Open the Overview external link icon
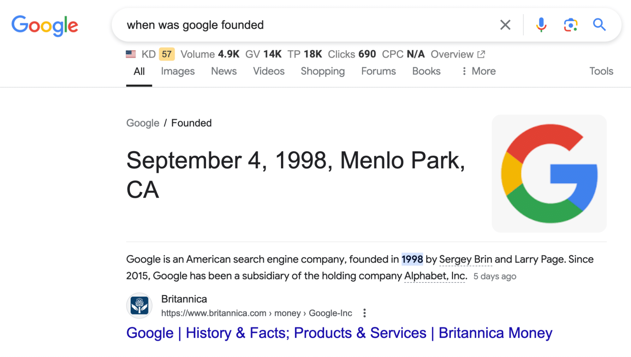The height and width of the screenshot is (357, 631). [x=481, y=54]
